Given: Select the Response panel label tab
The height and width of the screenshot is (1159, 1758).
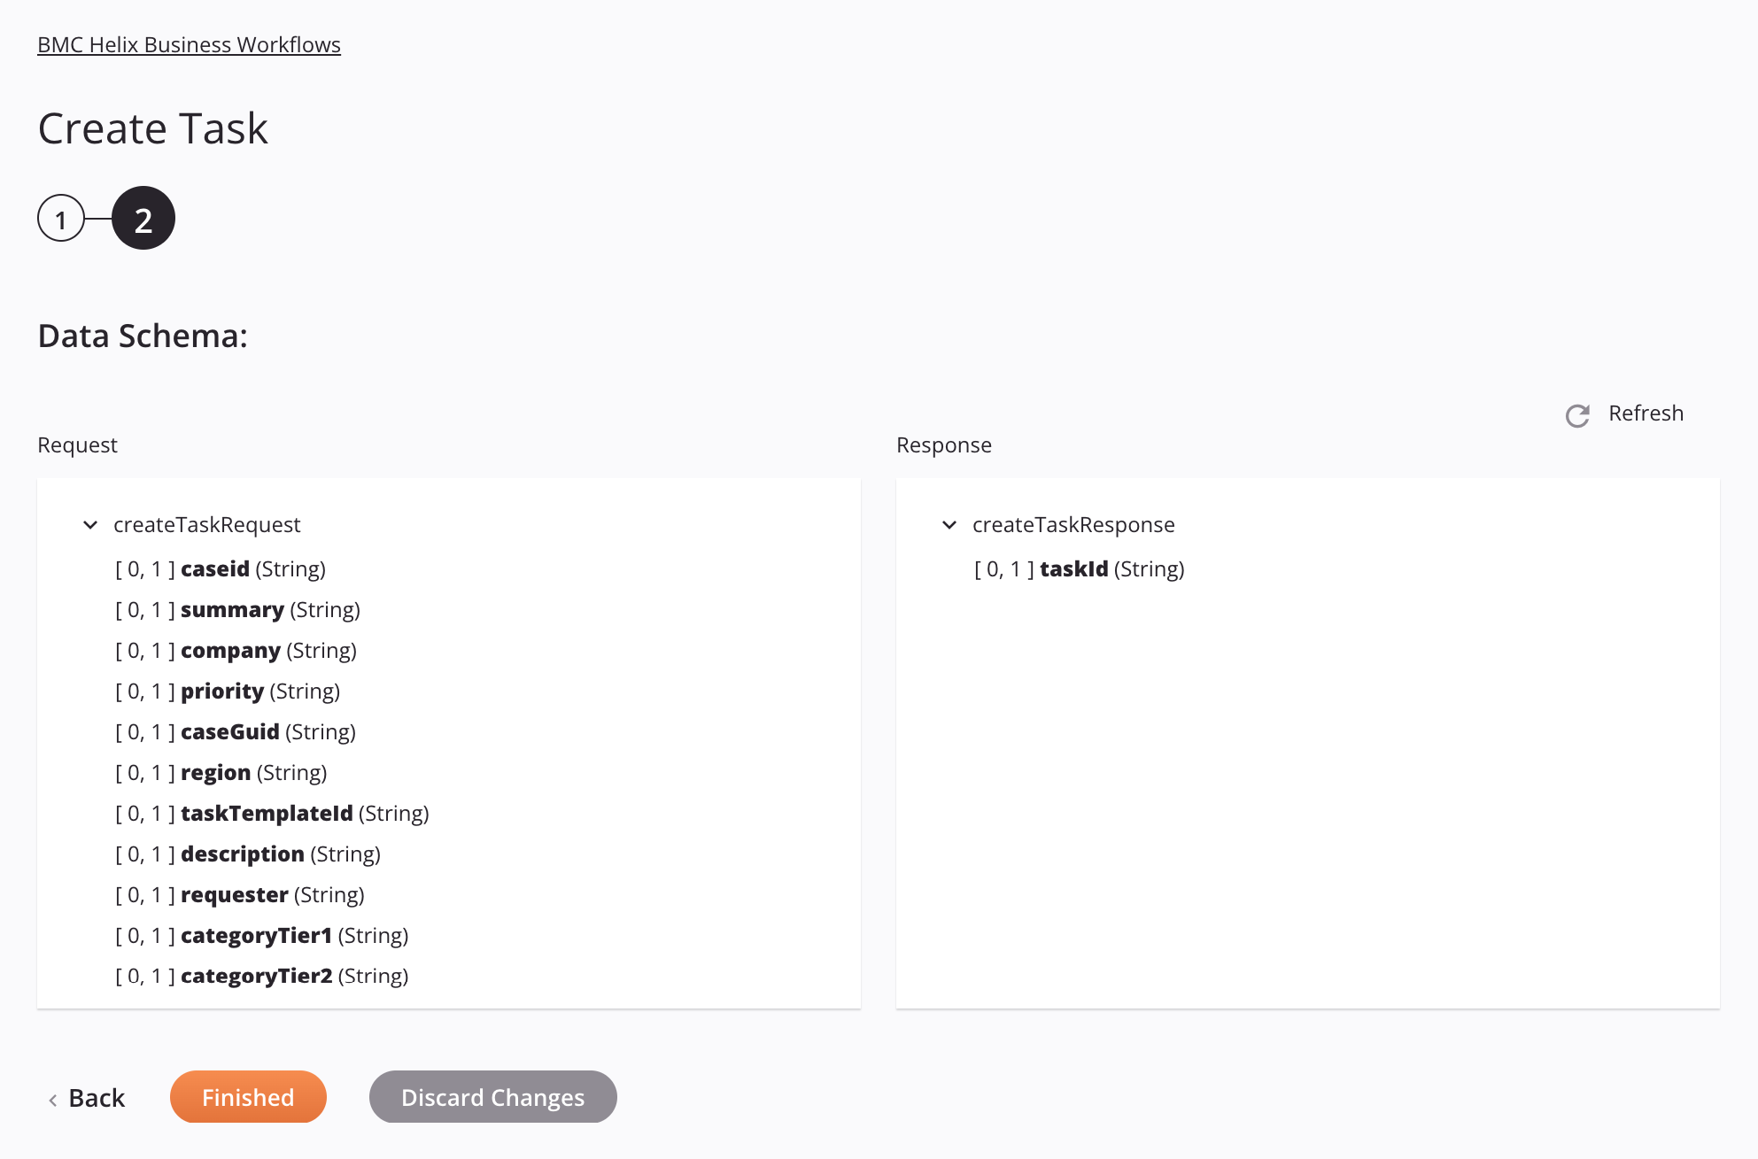Looking at the screenshot, I should (x=944, y=444).
